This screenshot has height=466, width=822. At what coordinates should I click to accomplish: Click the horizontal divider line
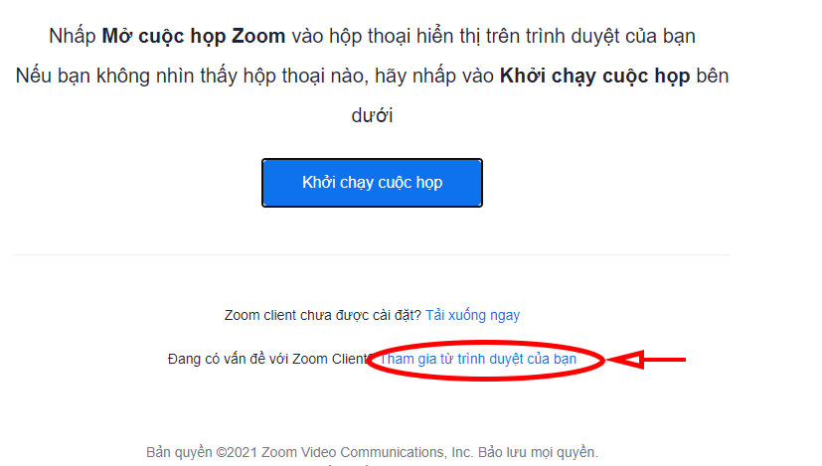pos(372,255)
